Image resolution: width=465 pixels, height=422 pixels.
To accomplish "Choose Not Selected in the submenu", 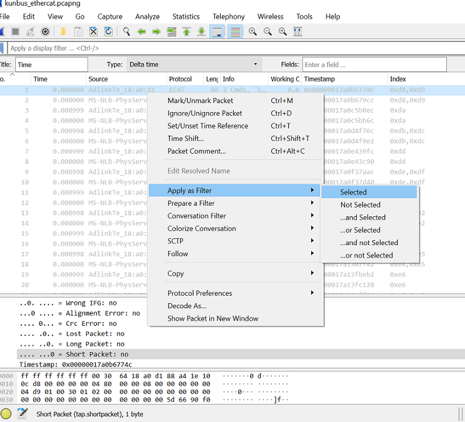I will coord(361,204).
